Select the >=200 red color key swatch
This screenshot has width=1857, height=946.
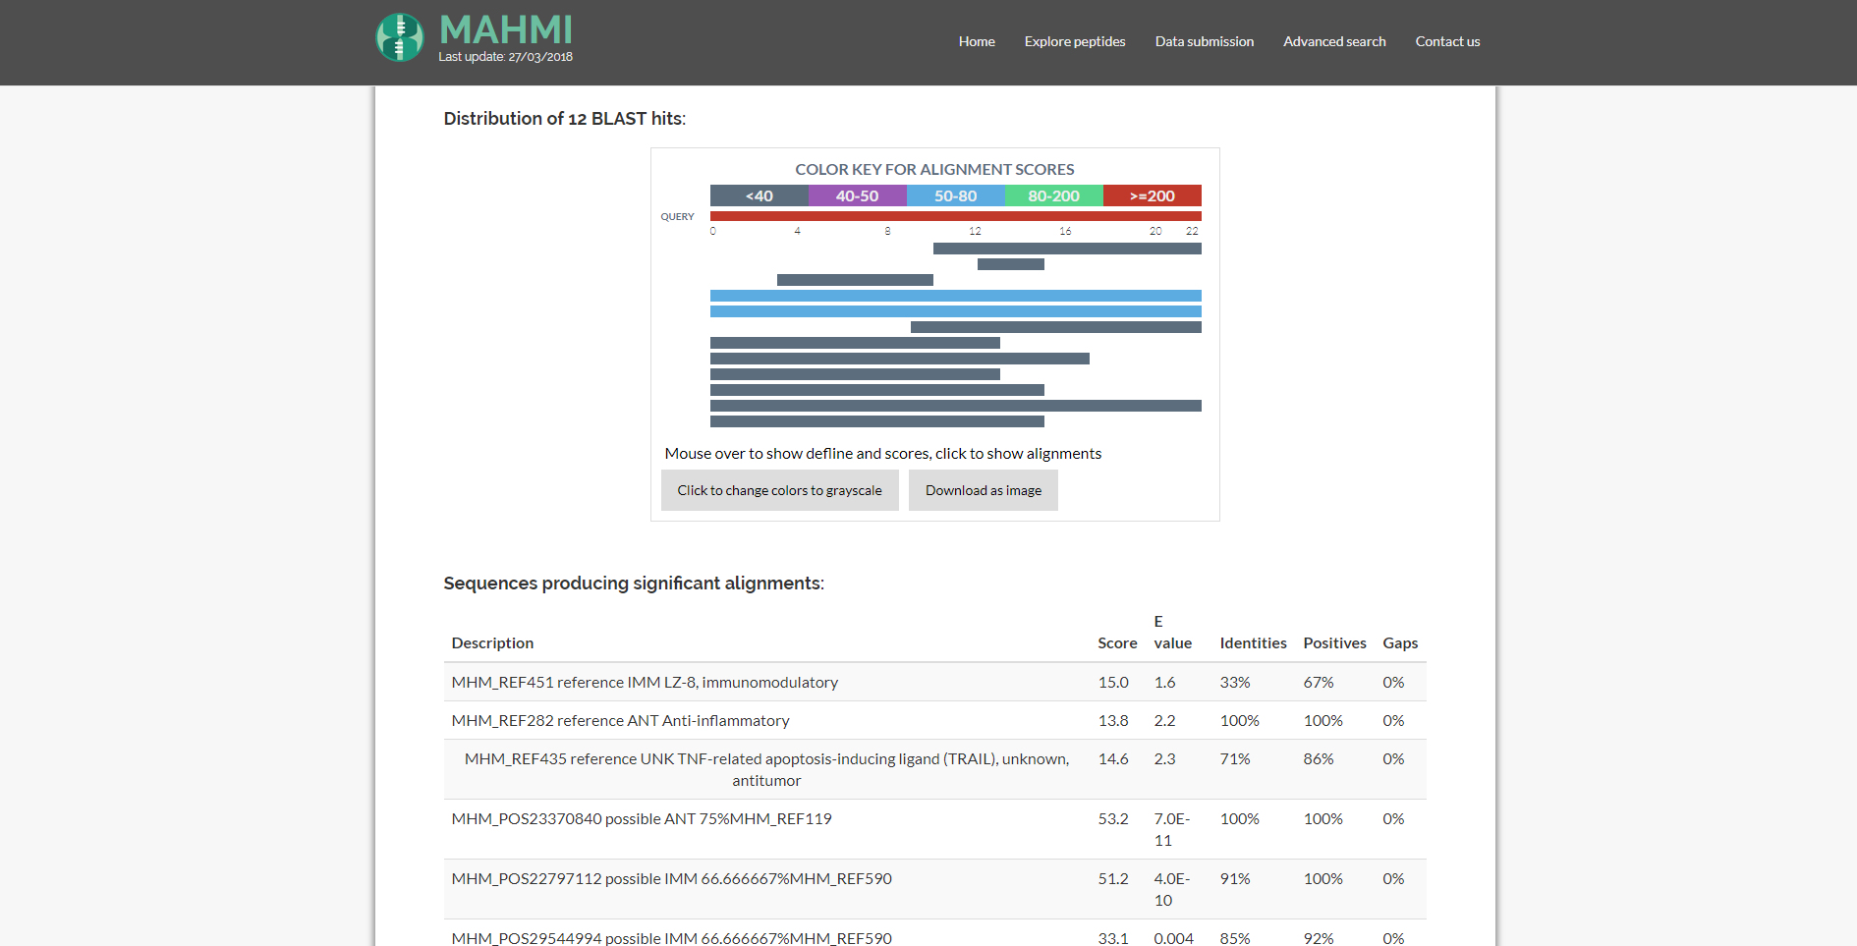pos(1152,195)
